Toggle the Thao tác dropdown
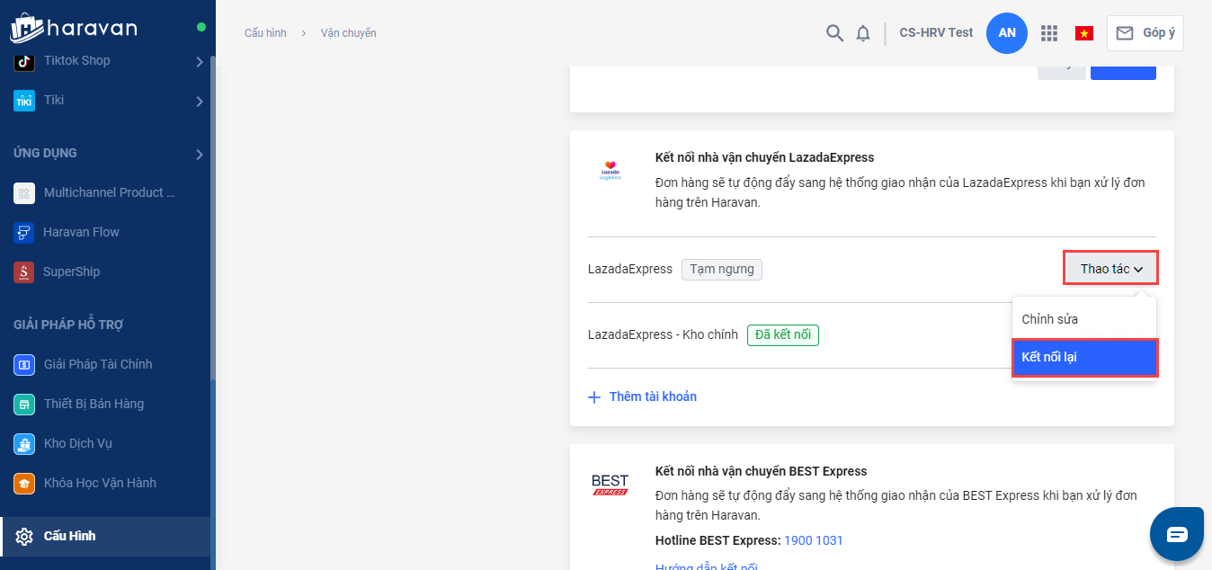 click(1110, 269)
